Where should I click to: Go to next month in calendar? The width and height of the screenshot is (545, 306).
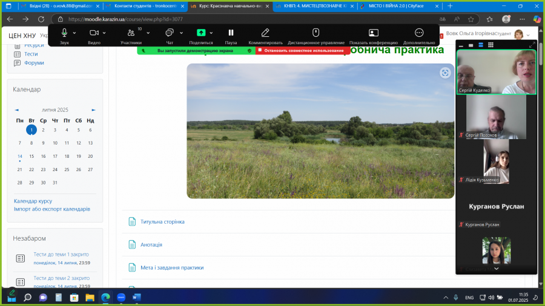tap(93, 110)
